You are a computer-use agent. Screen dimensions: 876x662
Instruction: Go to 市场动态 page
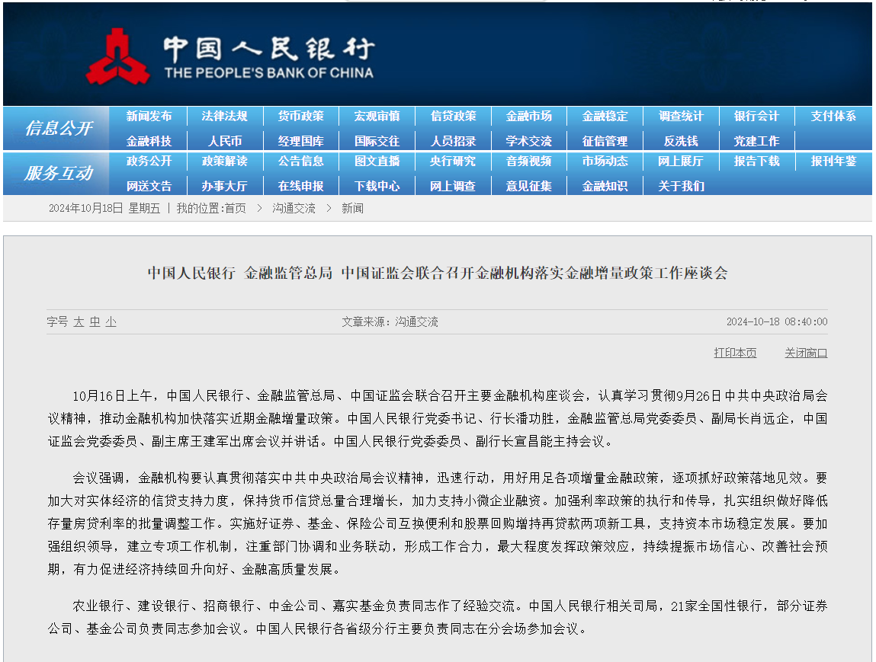(605, 162)
